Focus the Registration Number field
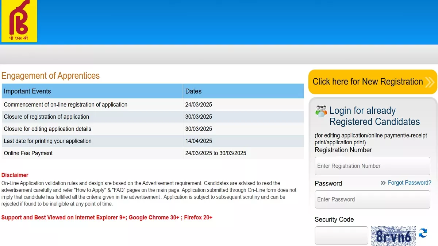Image resolution: width=438 pixels, height=246 pixels. coord(372,166)
